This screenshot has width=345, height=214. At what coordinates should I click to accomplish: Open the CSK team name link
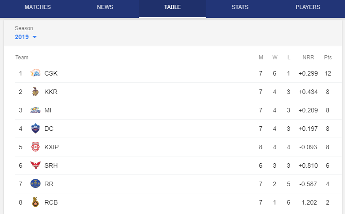pos(51,73)
